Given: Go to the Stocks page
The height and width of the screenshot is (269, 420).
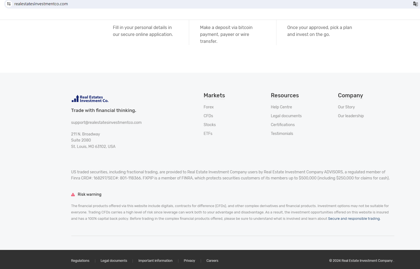Looking at the screenshot, I should click(x=210, y=125).
